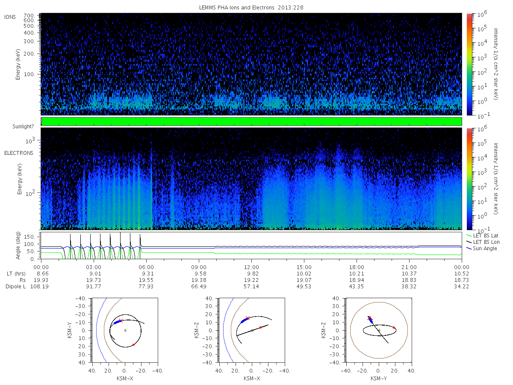Click the red X marker in KSM-X/KSM-Z plot

pos(248,318)
